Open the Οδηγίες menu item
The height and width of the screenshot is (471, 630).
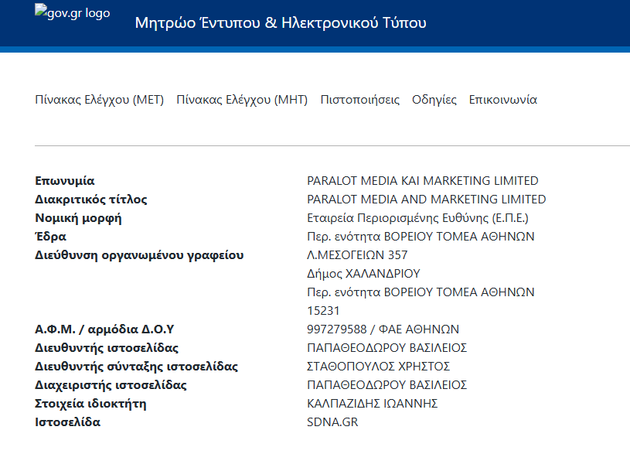434,99
